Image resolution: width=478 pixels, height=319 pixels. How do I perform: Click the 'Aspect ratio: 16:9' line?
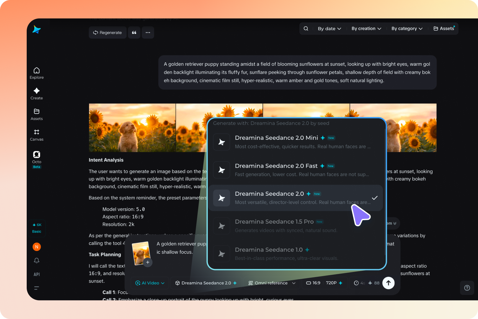pos(123,217)
